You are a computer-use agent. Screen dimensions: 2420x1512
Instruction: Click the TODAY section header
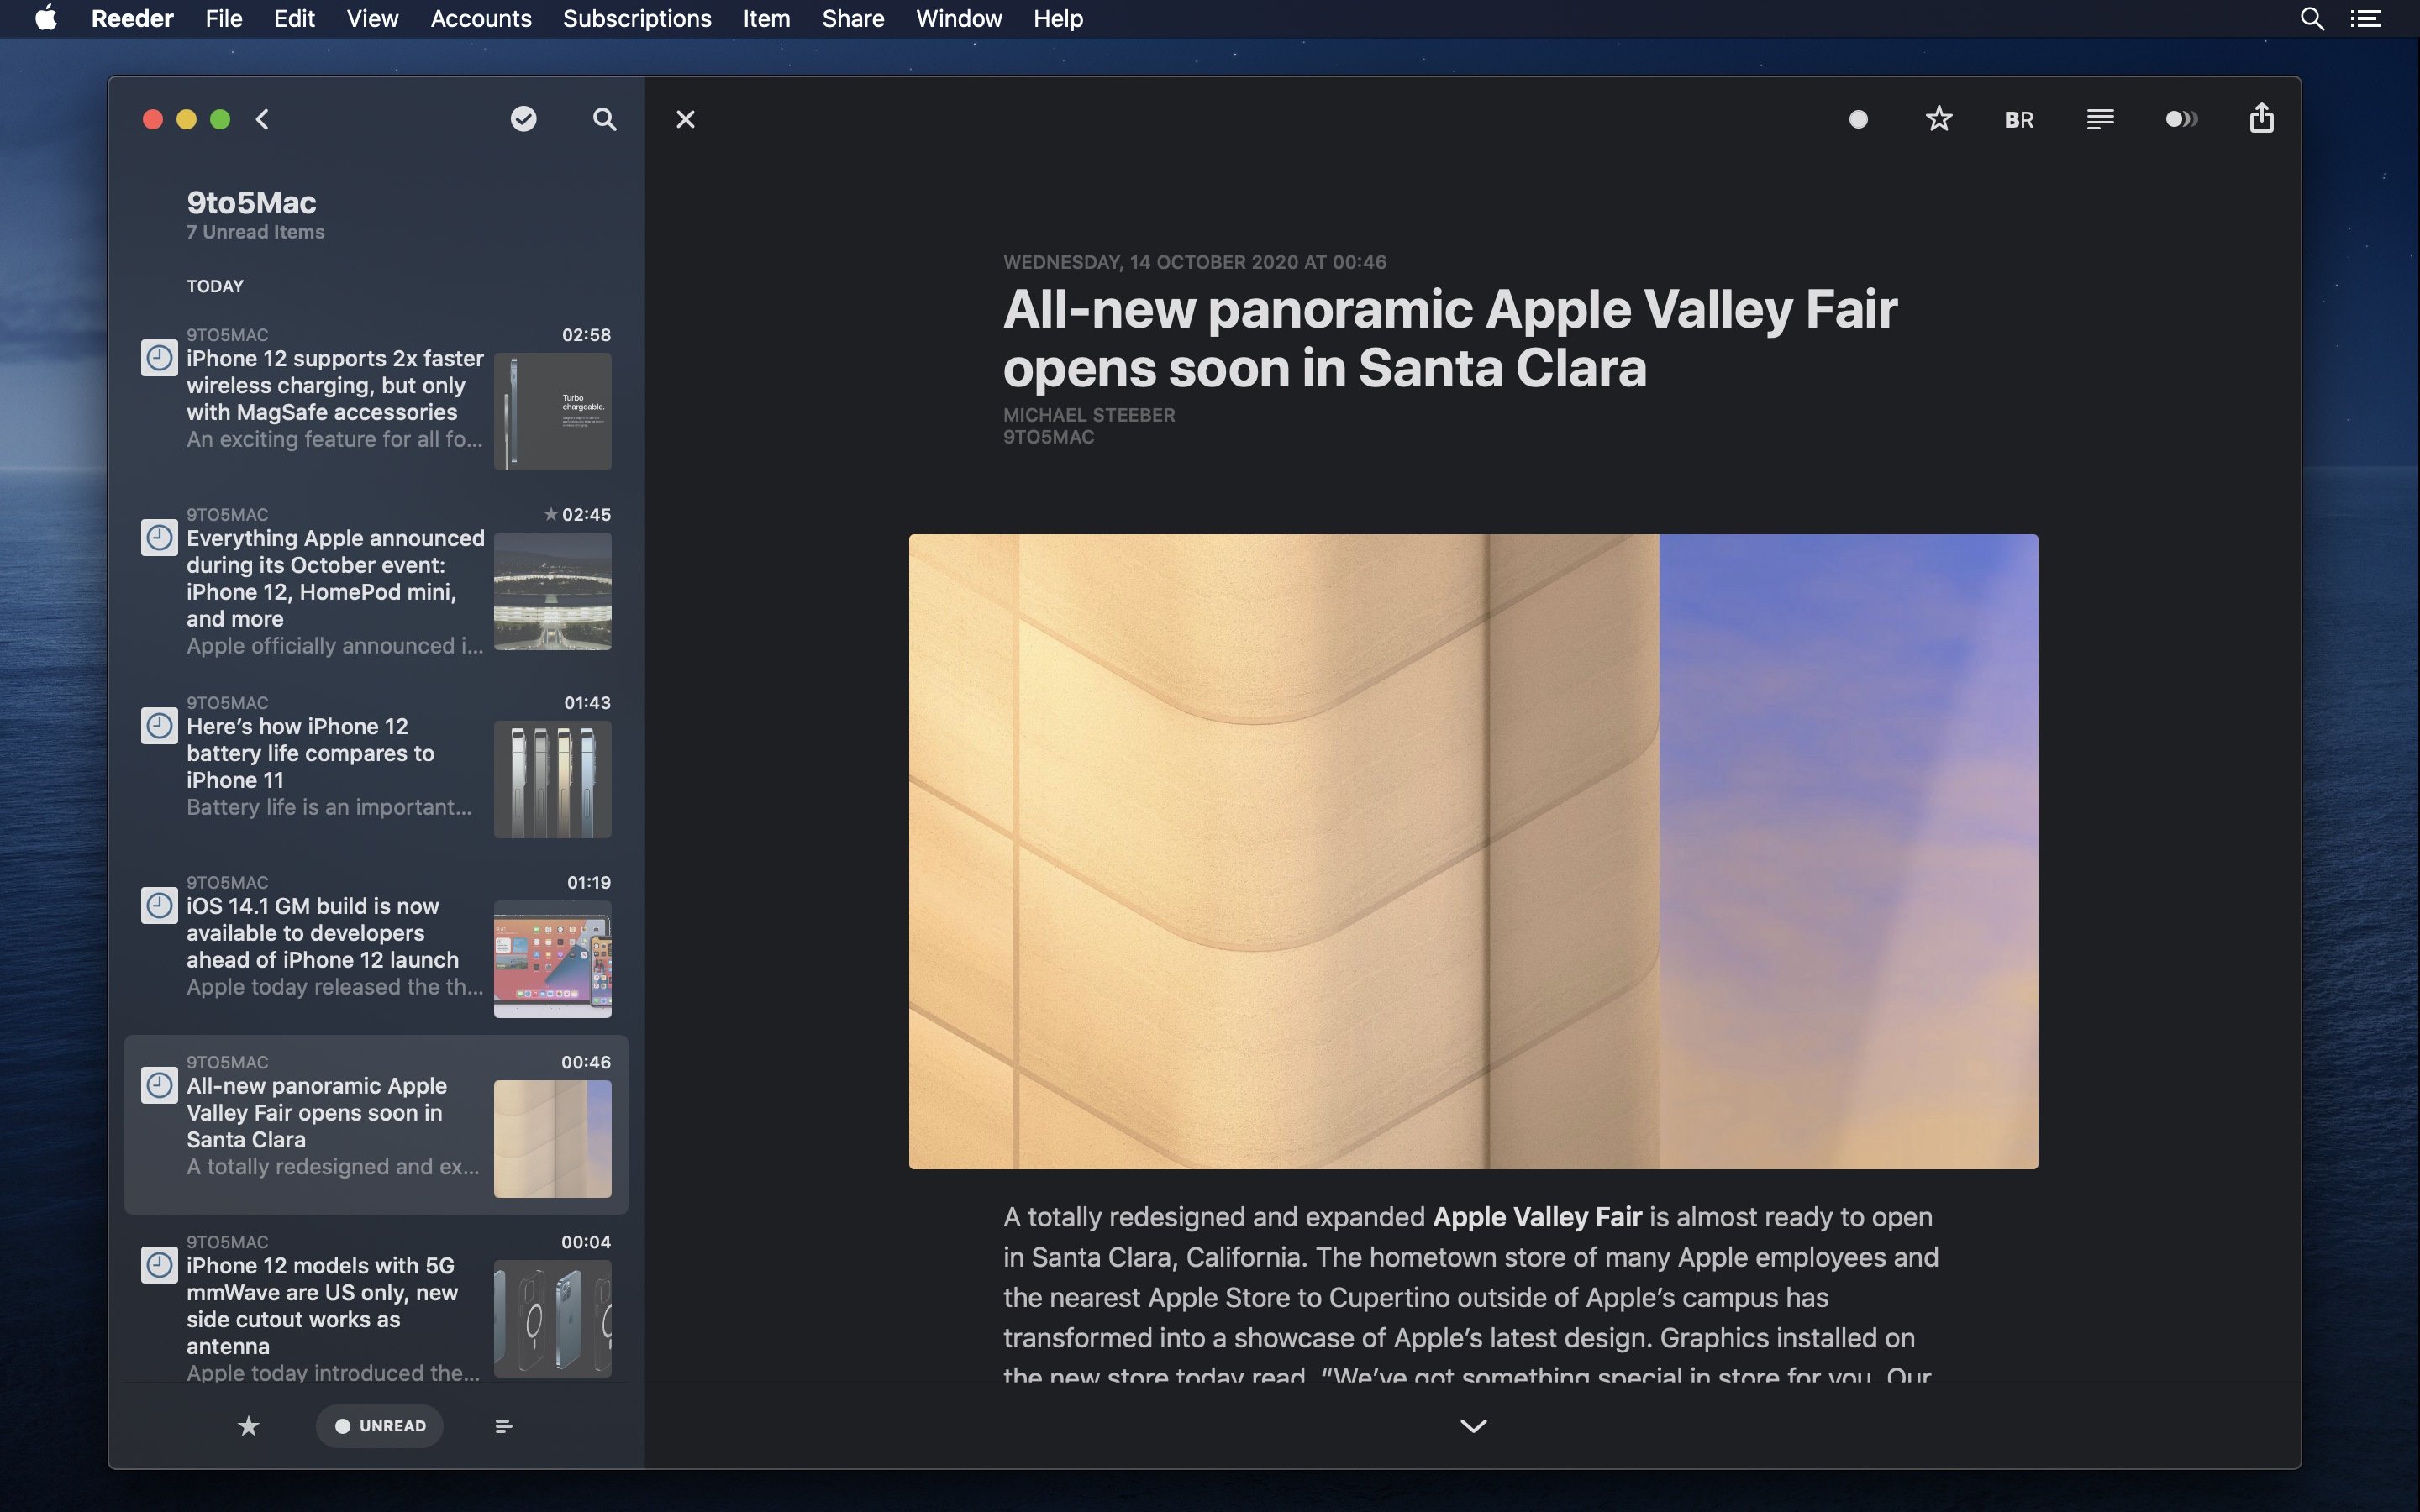[215, 286]
